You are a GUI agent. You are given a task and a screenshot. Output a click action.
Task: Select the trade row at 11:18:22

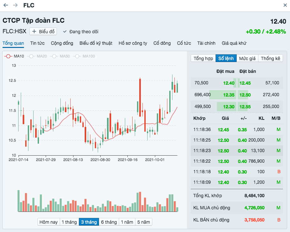(x=237, y=161)
